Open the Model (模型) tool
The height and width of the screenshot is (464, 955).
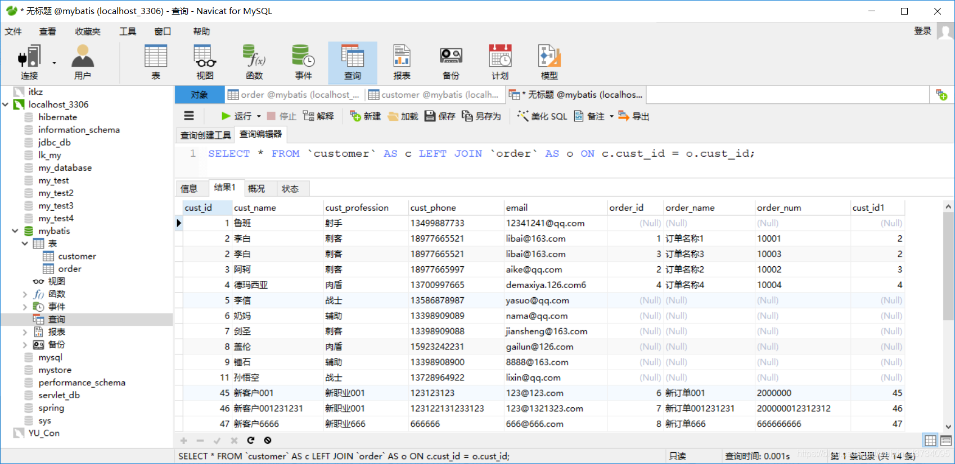tap(549, 62)
